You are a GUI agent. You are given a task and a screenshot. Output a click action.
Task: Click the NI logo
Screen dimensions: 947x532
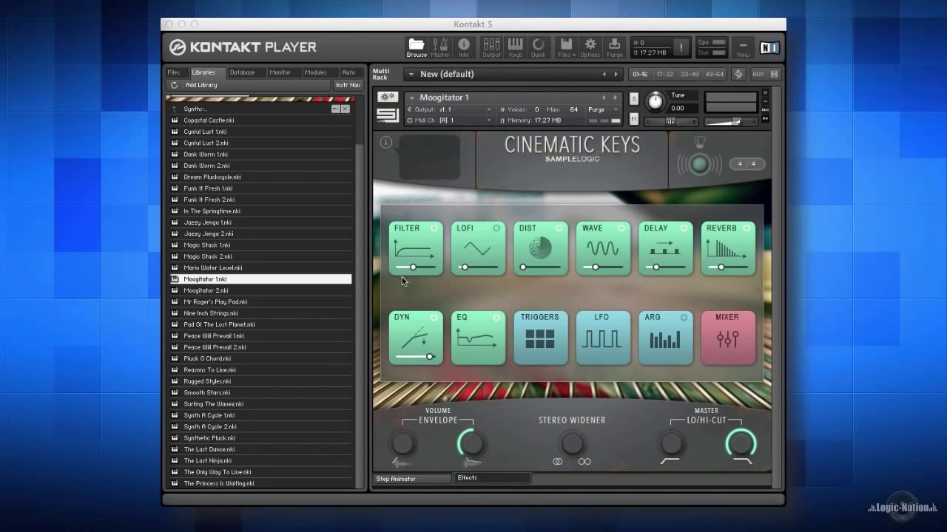pos(769,48)
